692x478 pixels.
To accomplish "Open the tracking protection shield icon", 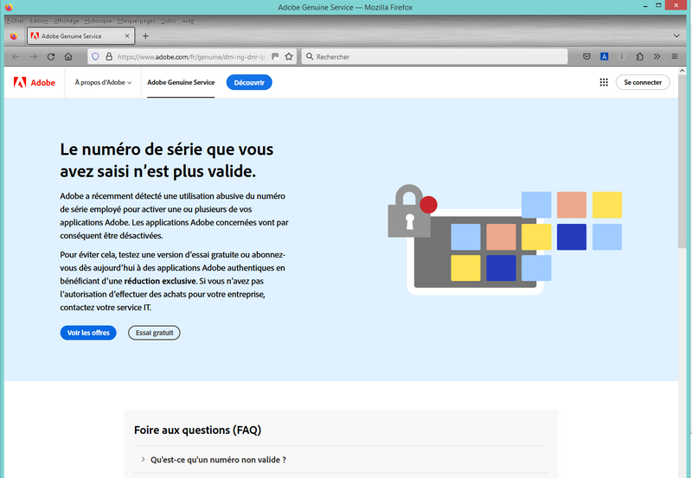I will point(95,56).
